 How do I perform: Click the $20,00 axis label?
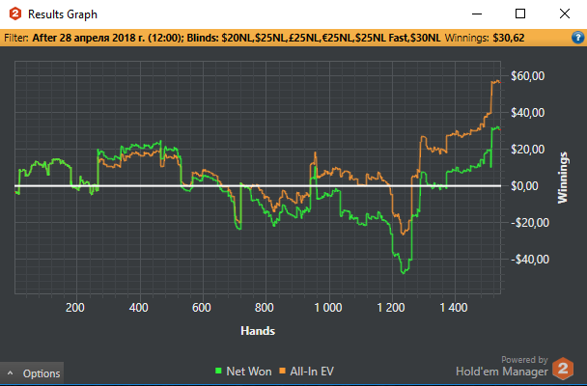527,150
